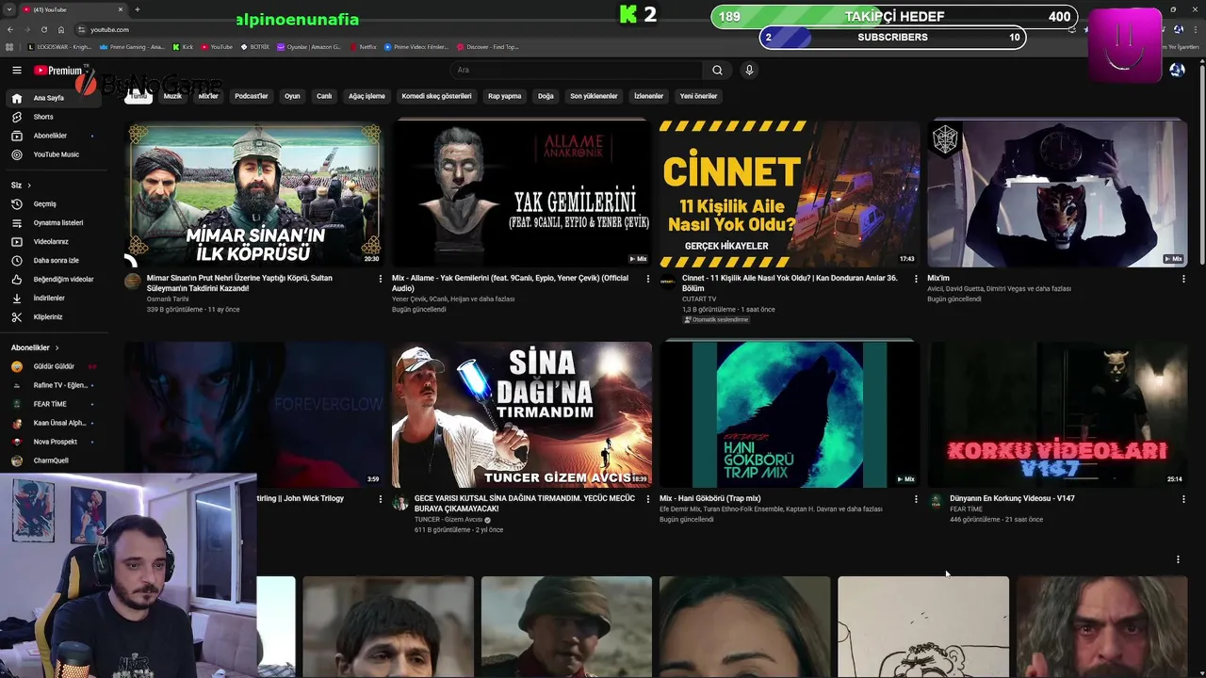Image resolution: width=1206 pixels, height=678 pixels.
Task: Open the 'Cinnet - 11 Kişilik Aile' video title
Action: (790, 283)
